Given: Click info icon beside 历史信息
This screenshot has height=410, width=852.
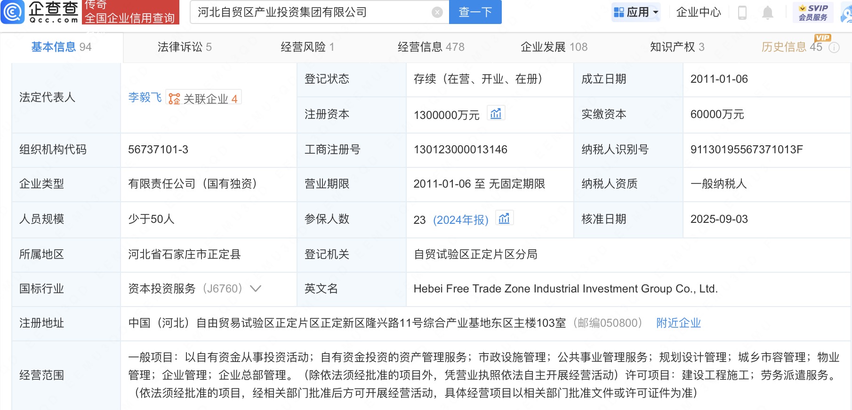Looking at the screenshot, I should 834,47.
